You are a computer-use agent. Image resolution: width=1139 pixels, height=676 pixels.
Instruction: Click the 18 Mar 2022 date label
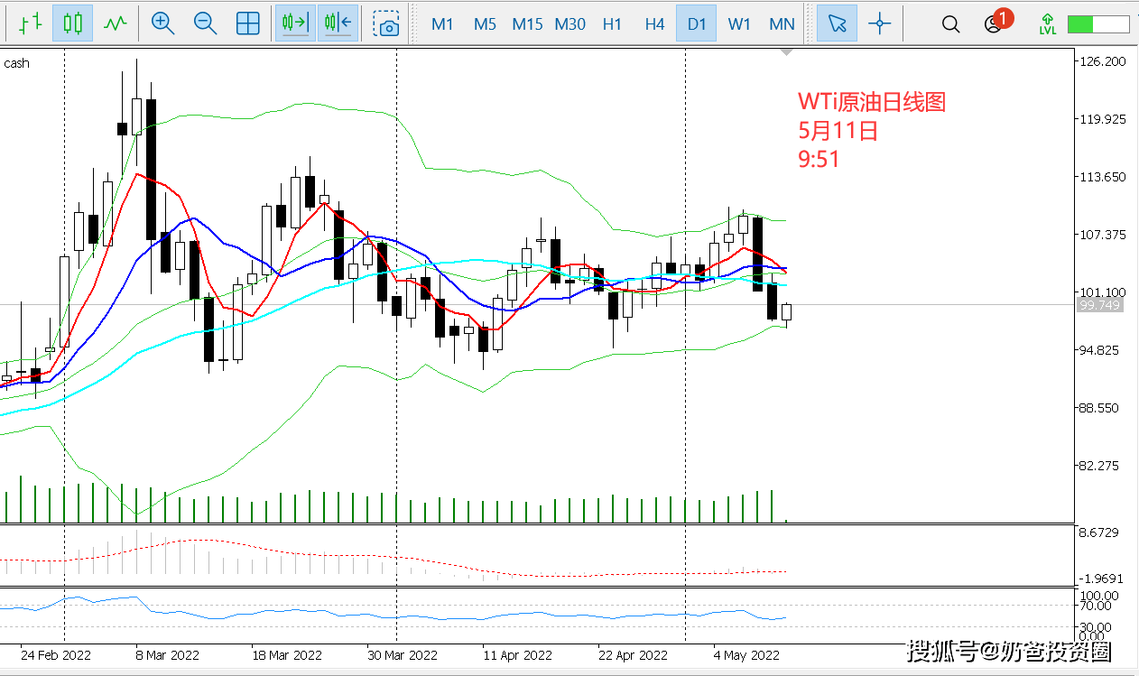point(287,655)
